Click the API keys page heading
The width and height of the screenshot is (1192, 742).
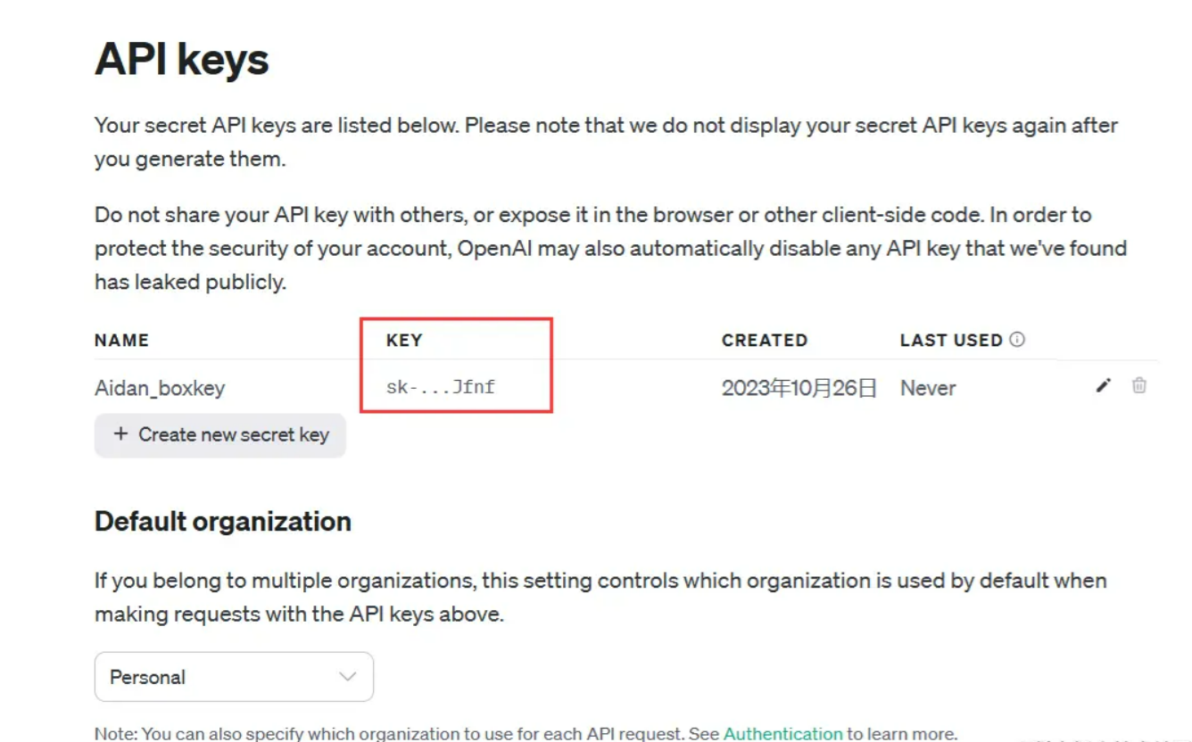pos(182,60)
